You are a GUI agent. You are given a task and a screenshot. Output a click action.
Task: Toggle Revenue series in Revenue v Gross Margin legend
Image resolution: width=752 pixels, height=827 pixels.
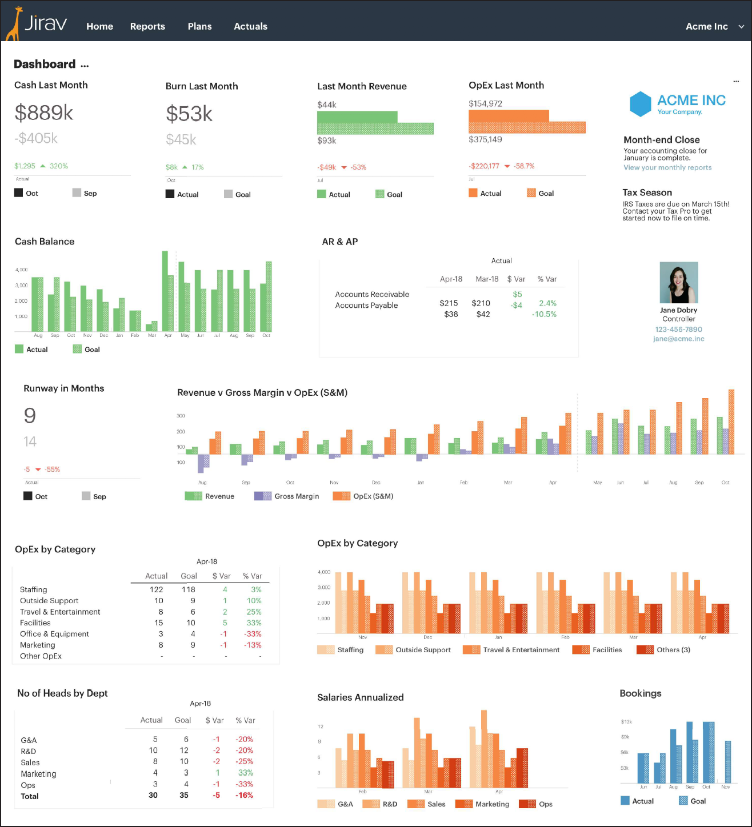[210, 496]
